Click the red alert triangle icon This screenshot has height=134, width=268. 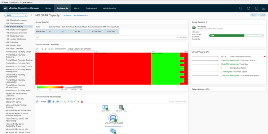82,102
